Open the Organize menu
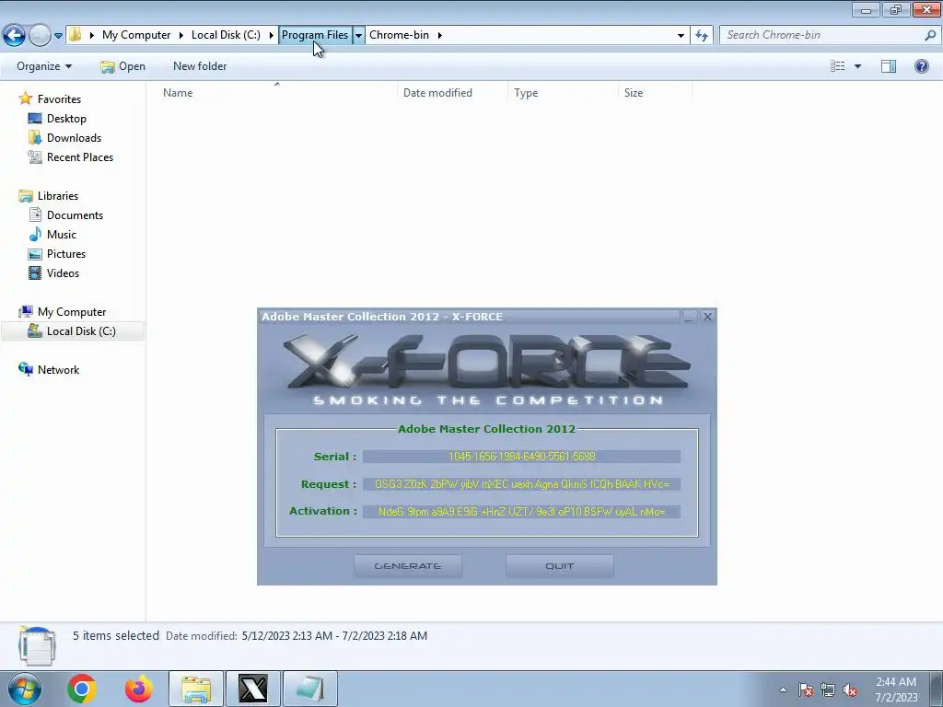 tap(44, 66)
